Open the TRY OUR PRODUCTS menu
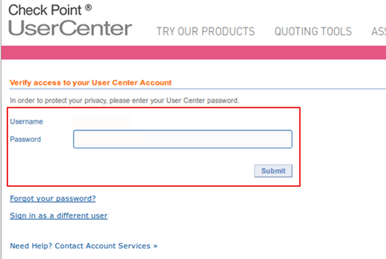 (205, 32)
